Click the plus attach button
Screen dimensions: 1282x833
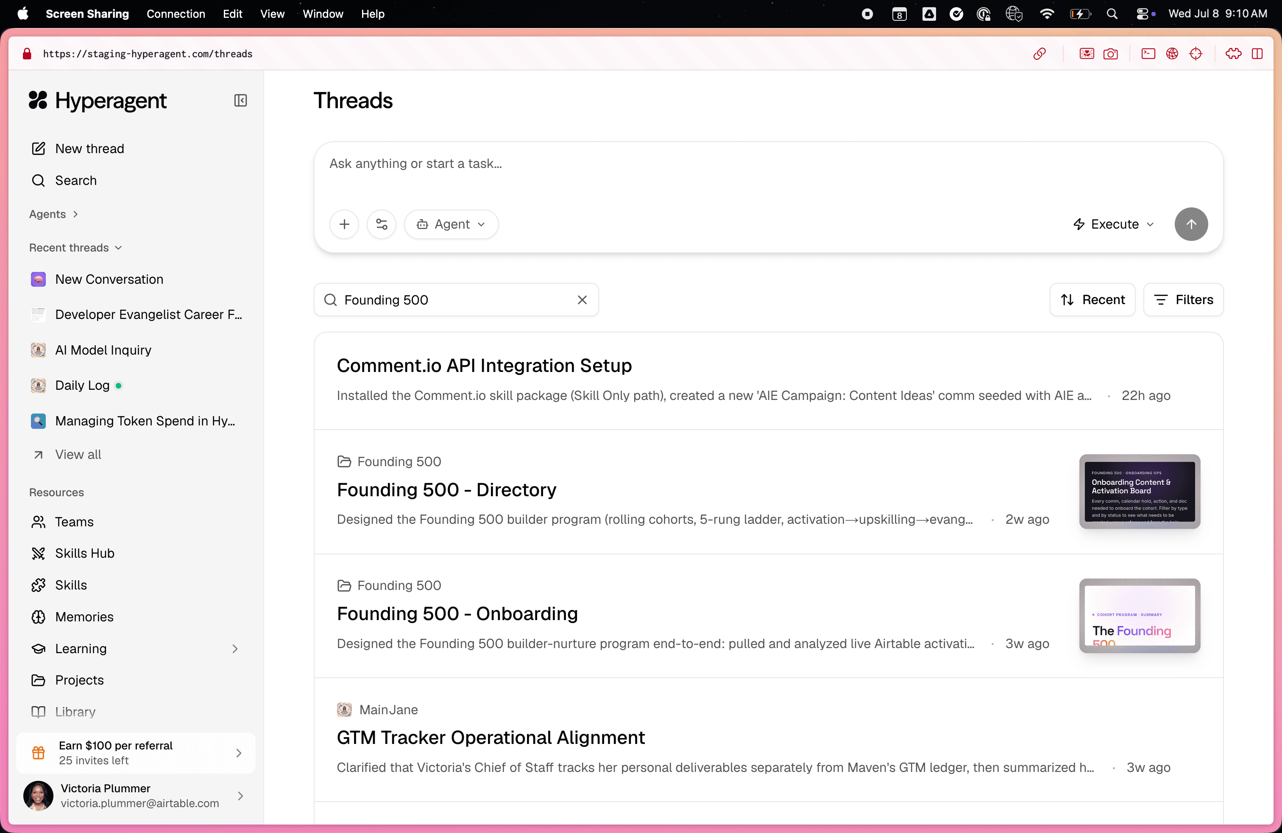344,224
